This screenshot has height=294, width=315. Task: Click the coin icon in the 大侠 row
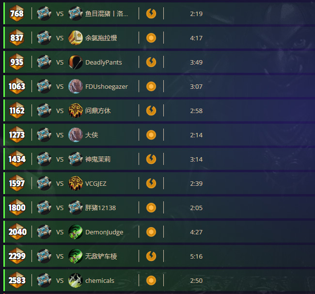click(151, 135)
